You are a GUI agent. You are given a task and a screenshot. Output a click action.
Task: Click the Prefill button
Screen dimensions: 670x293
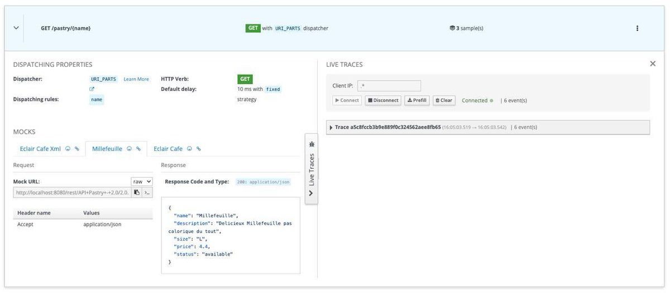417,101
